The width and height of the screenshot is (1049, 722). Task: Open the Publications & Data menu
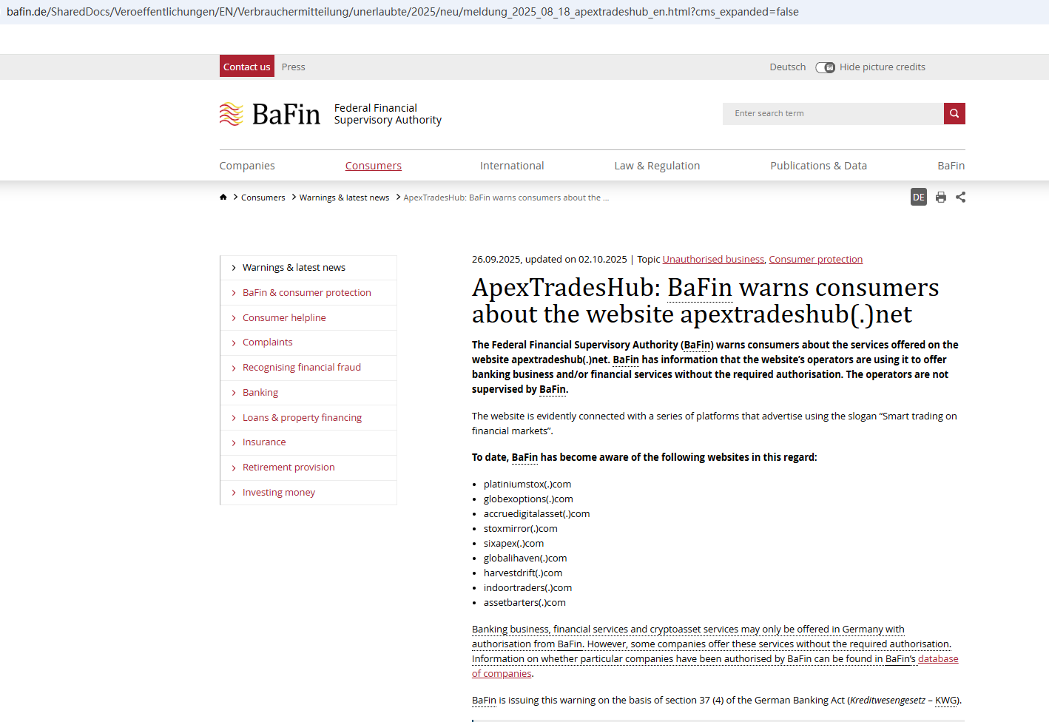(818, 166)
